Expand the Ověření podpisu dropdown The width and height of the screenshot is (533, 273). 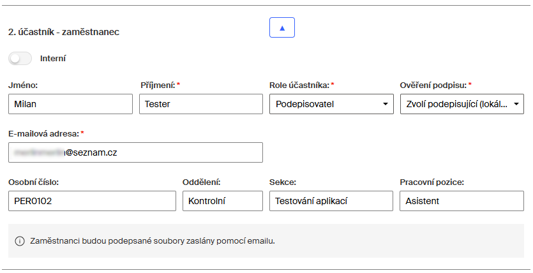coord(462,104)
